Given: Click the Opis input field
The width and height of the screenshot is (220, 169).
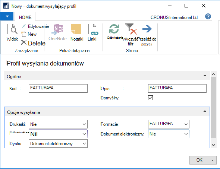Looking at the screenshot, I should [x=177, y=88].
